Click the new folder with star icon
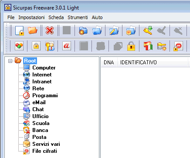The image size is (190, 158). tap(83, 30)
